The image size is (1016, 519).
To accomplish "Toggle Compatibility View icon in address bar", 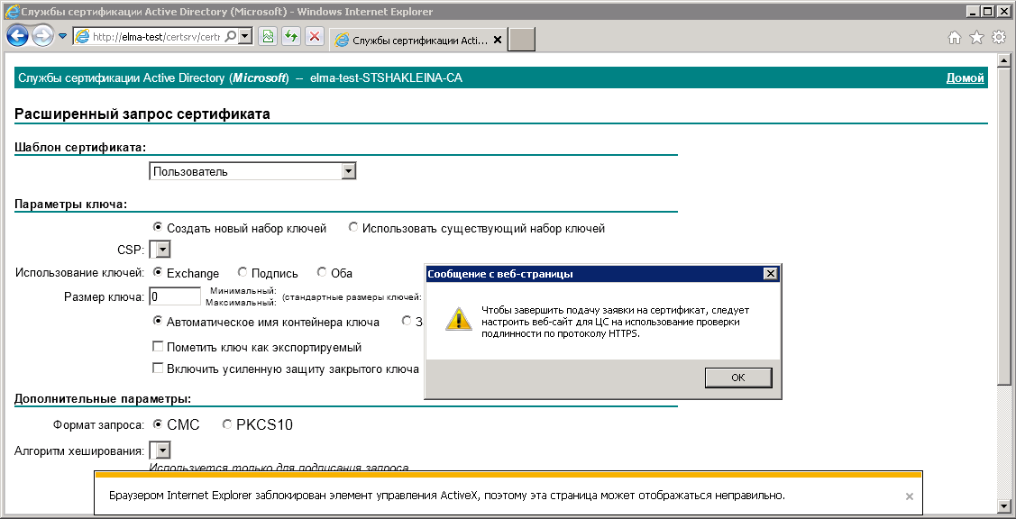I will pyautogui.click(x=268, y=37).
